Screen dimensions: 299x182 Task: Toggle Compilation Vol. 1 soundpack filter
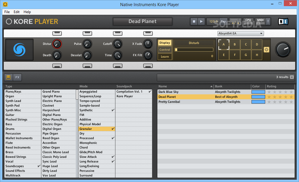click(134, 92)
